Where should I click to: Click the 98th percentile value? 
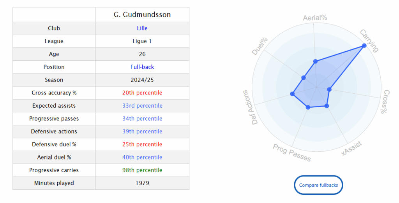click(x=142, y=170)
